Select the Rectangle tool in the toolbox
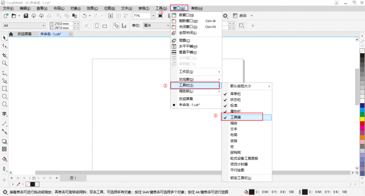The image size is (365, 196). 4,89
